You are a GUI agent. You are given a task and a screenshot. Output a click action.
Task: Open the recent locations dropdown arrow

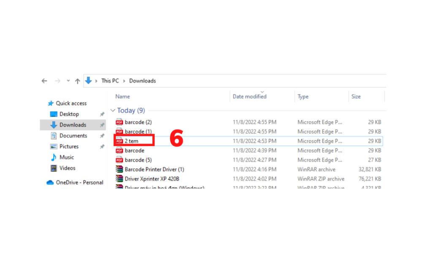pos(68,81)
